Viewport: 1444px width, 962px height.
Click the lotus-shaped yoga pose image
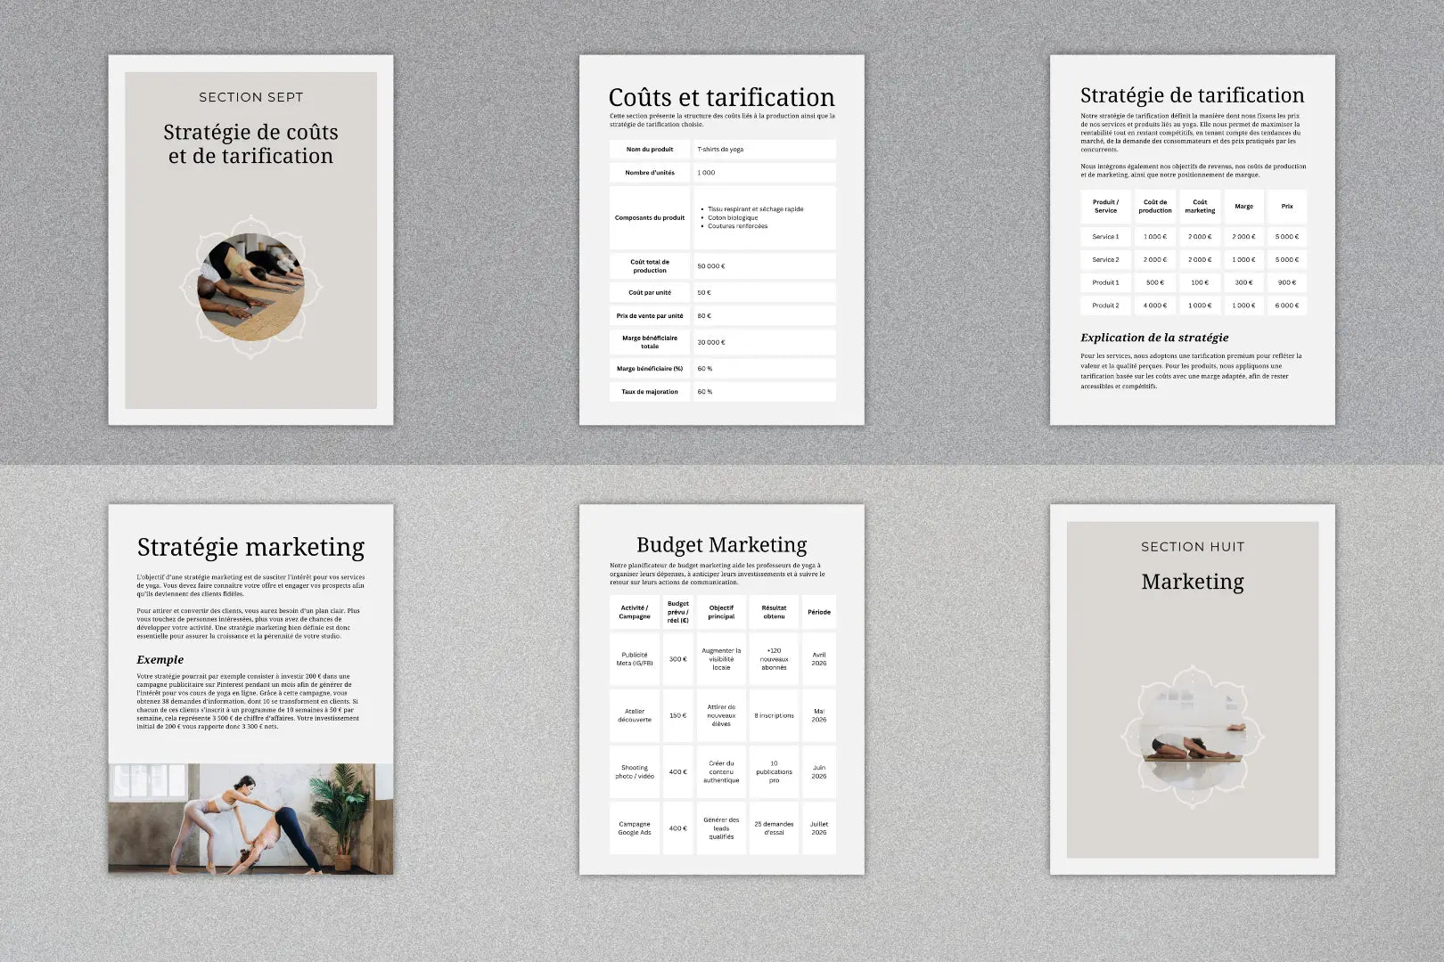1193,736
